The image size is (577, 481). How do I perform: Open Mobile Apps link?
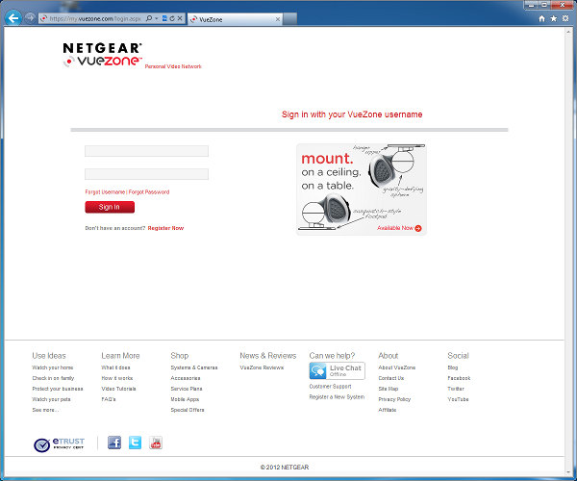point(185,399)
